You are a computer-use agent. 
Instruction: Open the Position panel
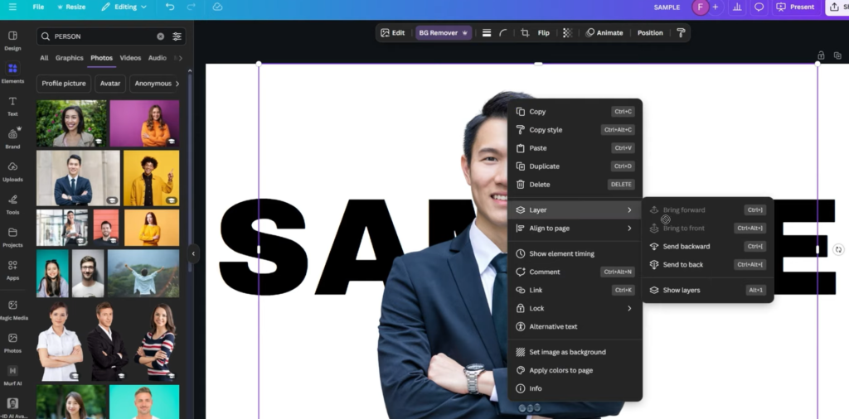[x=650, y=33]
